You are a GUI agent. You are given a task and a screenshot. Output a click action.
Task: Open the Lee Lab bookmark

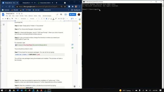click(x=36, y=10)
